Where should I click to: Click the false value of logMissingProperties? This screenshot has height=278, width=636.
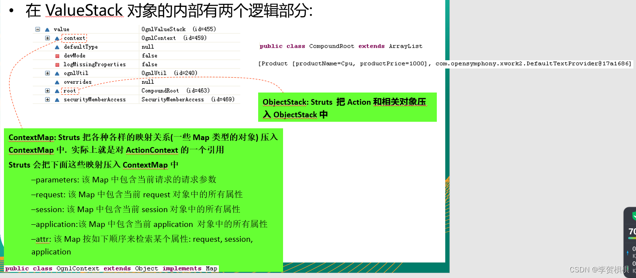[149, 64]
